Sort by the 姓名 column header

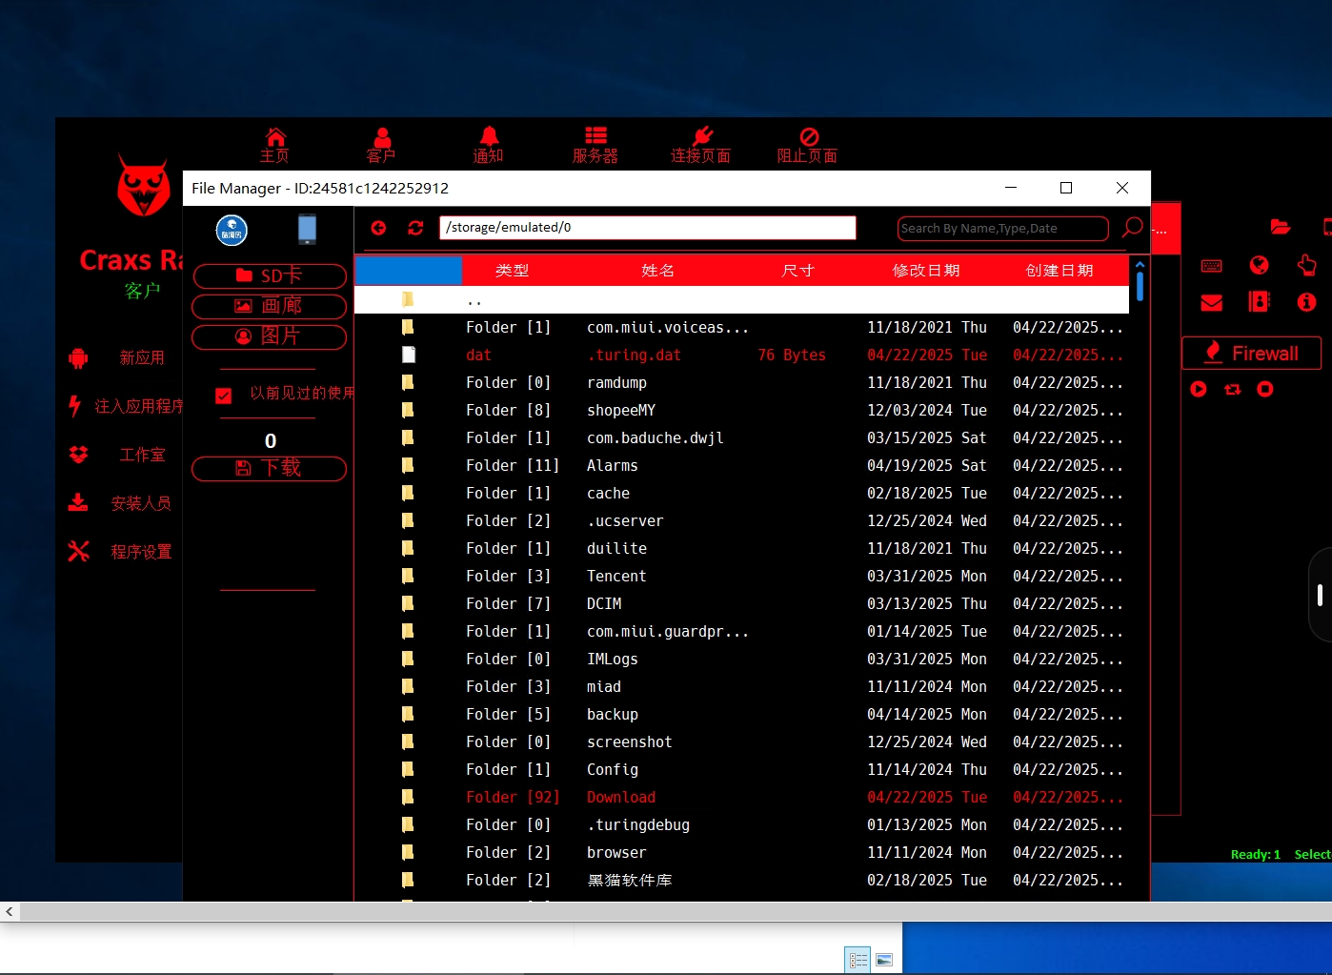point(657,271)
